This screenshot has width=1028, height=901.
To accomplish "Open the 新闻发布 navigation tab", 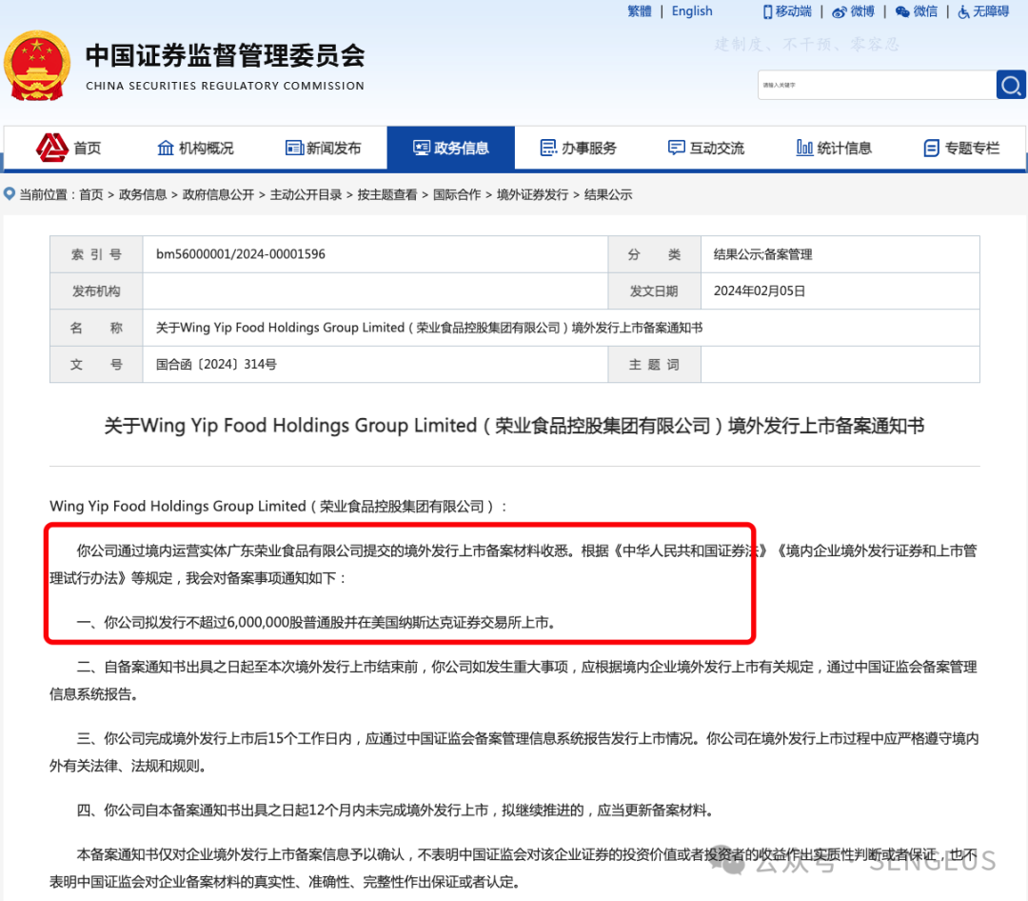I will click(x=324, y=148).
